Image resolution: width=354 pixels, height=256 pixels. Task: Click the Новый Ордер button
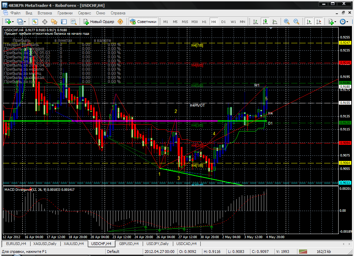point(99,22)
